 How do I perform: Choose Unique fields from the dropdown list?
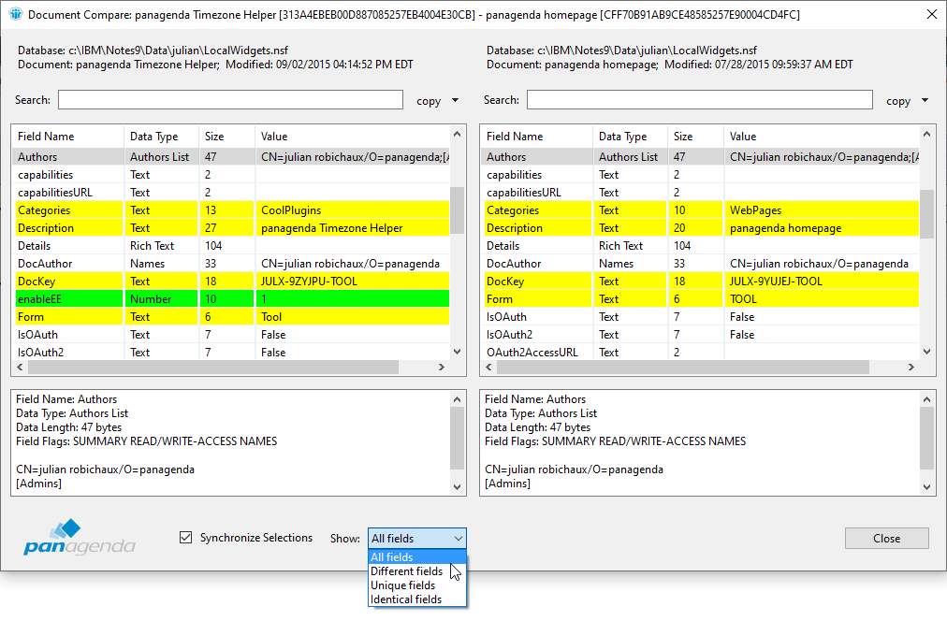tap(416, 585)
